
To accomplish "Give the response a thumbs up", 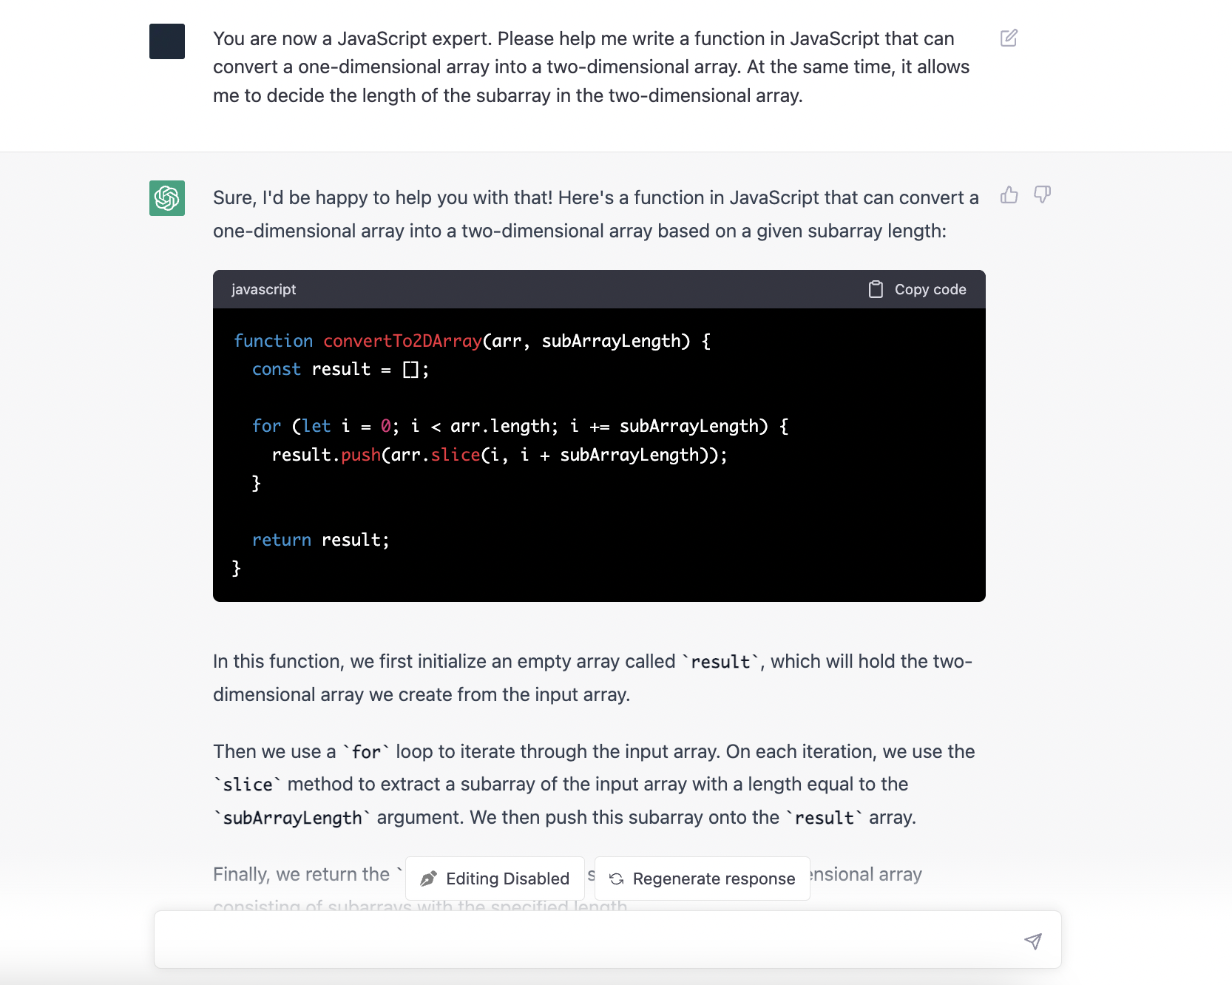I will tap(1009, 195).
